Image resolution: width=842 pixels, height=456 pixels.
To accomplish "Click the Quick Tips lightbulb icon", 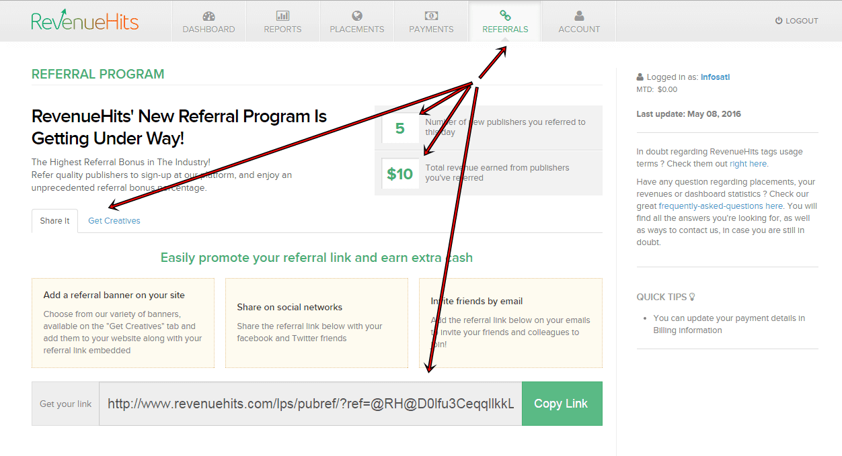I will pyautogui.click(x=692, y=297).
